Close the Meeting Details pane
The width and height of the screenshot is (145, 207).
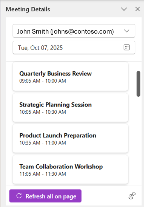pyautogui.click(x=137, y=9)
